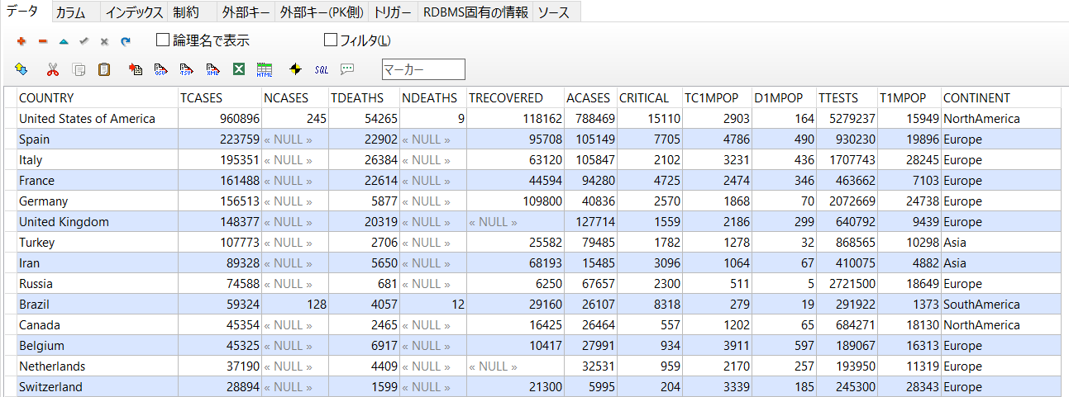This screenshot has width=1069, height=397.
Task: Click the TCASES column header
Action: pos(220,97)
